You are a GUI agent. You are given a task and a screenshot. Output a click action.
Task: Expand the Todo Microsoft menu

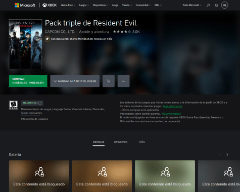point(192,5)
